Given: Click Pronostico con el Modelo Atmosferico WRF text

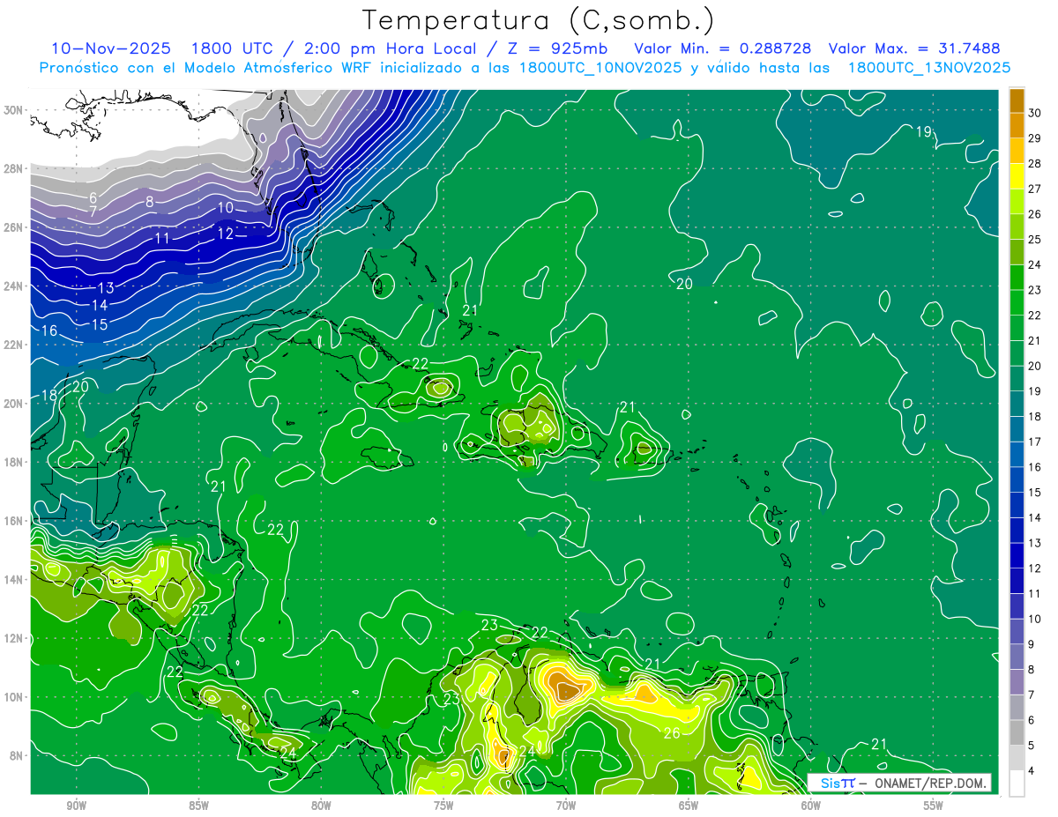Looking at the screenshot, I should [x=206, y=68].
